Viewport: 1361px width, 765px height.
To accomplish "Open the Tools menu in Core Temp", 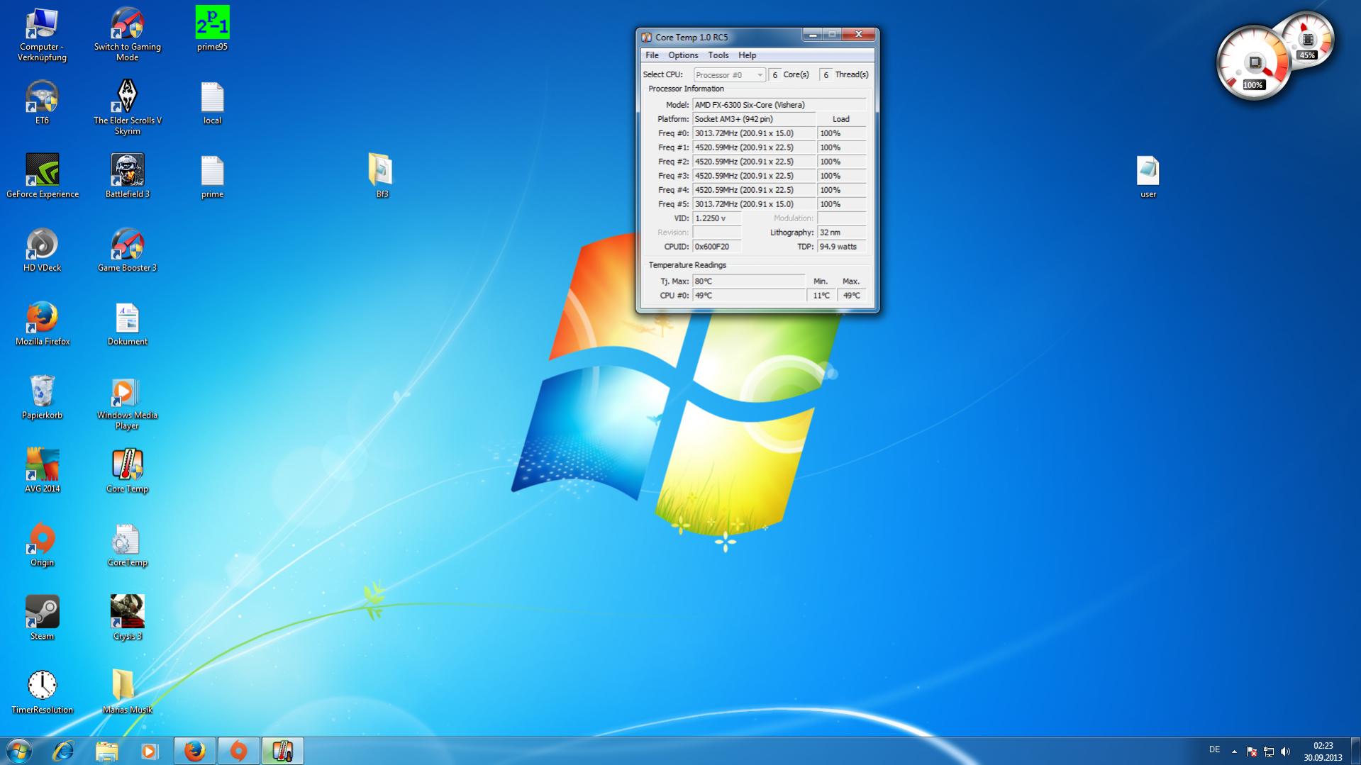I will (718, 55).
